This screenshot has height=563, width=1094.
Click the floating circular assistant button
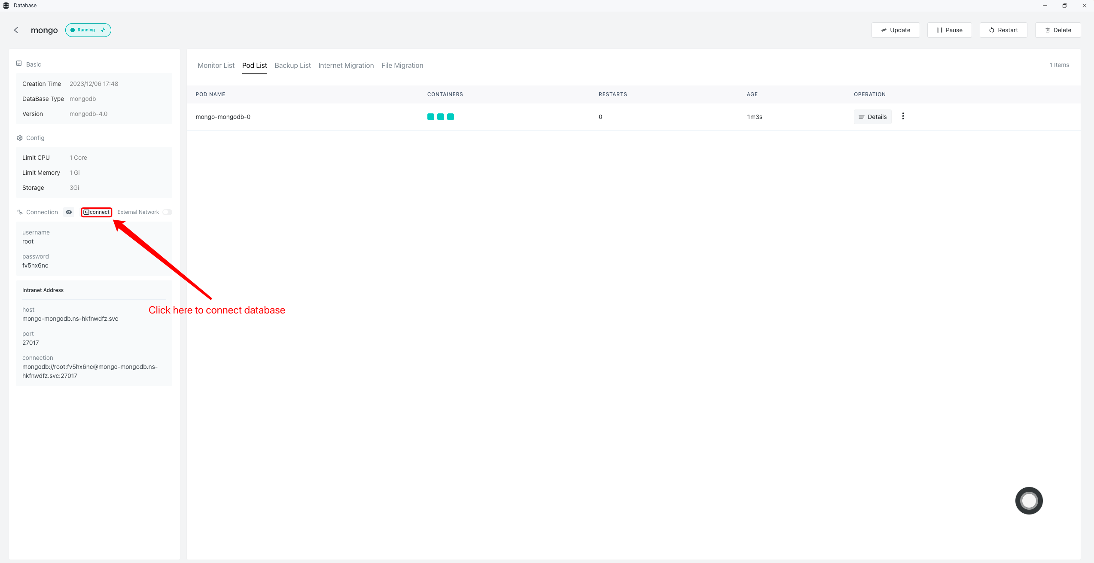pyautogui.click(x=1029, y=500)
